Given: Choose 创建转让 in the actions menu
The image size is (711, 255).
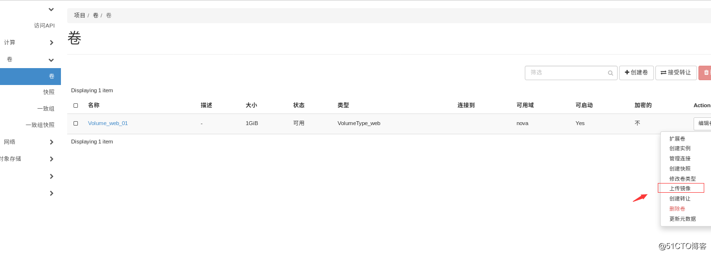Looking at the screenshot, I should coord(680,198).
